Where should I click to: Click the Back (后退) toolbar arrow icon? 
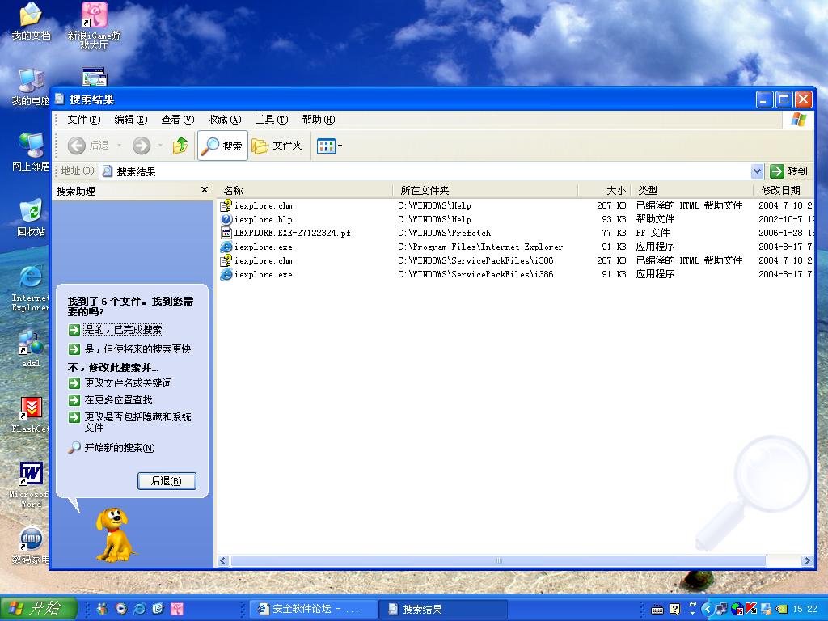(x=77, y=146)
